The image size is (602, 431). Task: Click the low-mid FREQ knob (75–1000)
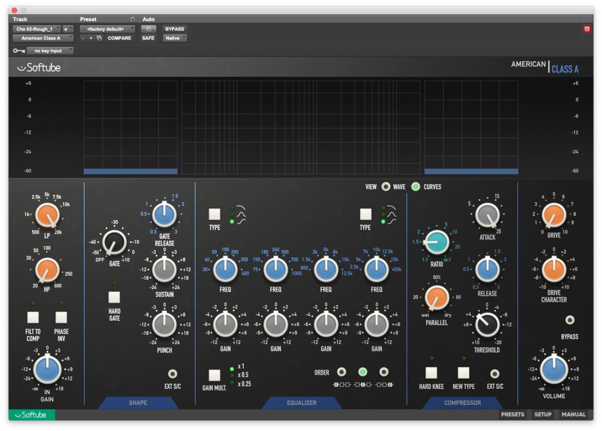[276, 269]
